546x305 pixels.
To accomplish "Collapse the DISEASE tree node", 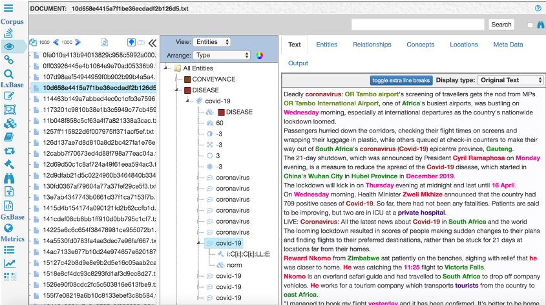I will tap(177, 90).
